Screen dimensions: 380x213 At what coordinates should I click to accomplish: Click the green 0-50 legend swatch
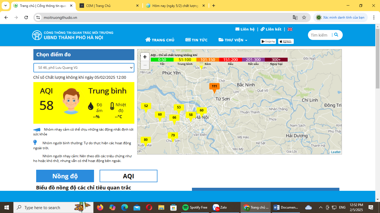click(x=162, y=60)
